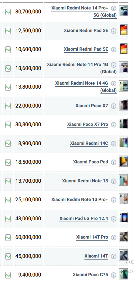This screenshot has width=134, height=285.
Task: Show price chart icon for Xiaomi Poco Pad
Action: [8, 162]
